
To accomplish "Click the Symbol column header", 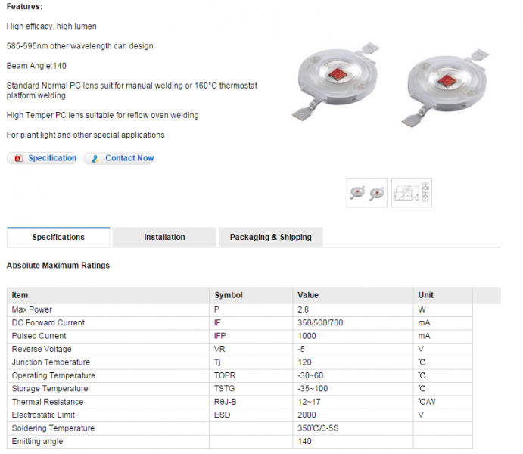I will click(229, 295).
